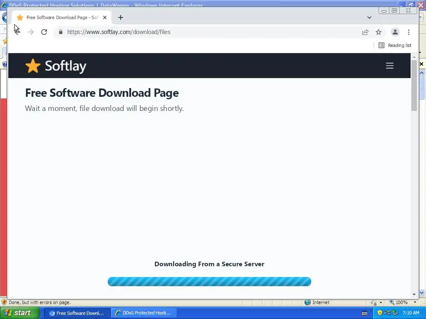Click the softlay.com URL address bar

coord(209,32)
